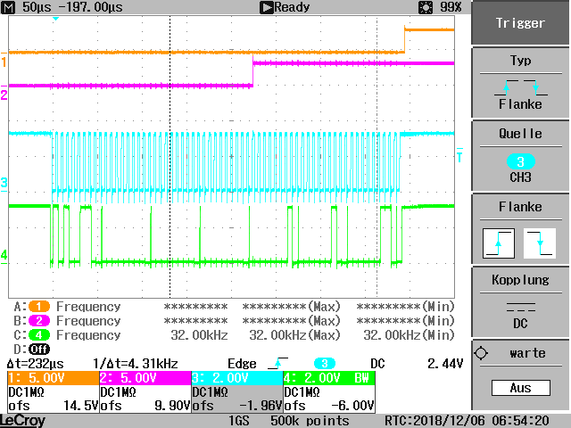Click the brightness 99% icon
Viewport: 571px width, 428px height.
pos(426,7)
